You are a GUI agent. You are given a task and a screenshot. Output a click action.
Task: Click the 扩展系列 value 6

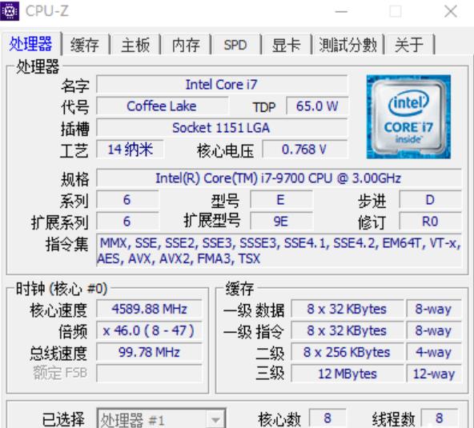[x=127, y=222]
